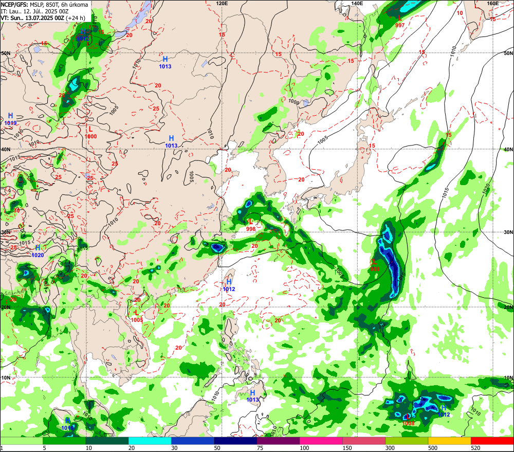
Task: Click the high pressure "H 1019" marker
Action: coord(10,119)
